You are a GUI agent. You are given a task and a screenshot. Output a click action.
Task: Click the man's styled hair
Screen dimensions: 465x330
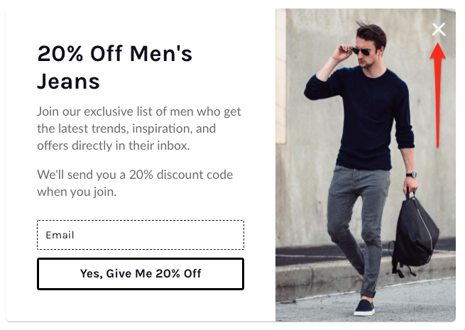coord(372,33)
